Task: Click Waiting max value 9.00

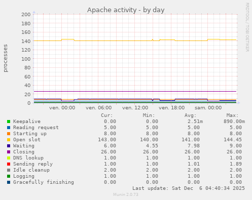Action: pos(236,146)
